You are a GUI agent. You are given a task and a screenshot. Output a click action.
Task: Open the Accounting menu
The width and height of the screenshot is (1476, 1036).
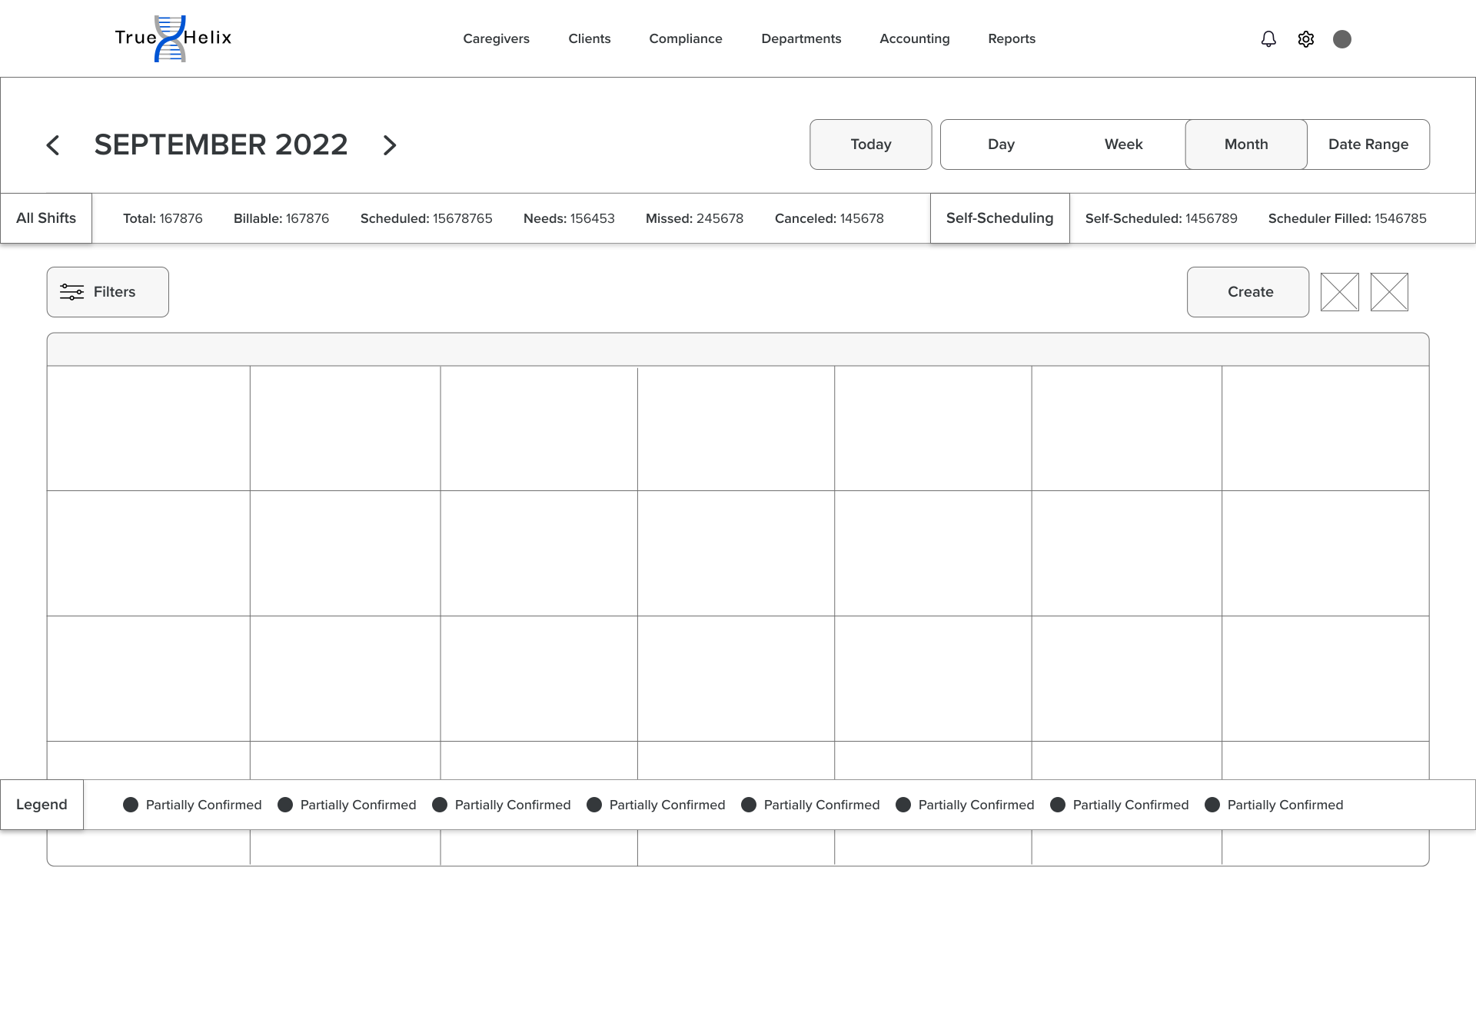tap(914, 38)
